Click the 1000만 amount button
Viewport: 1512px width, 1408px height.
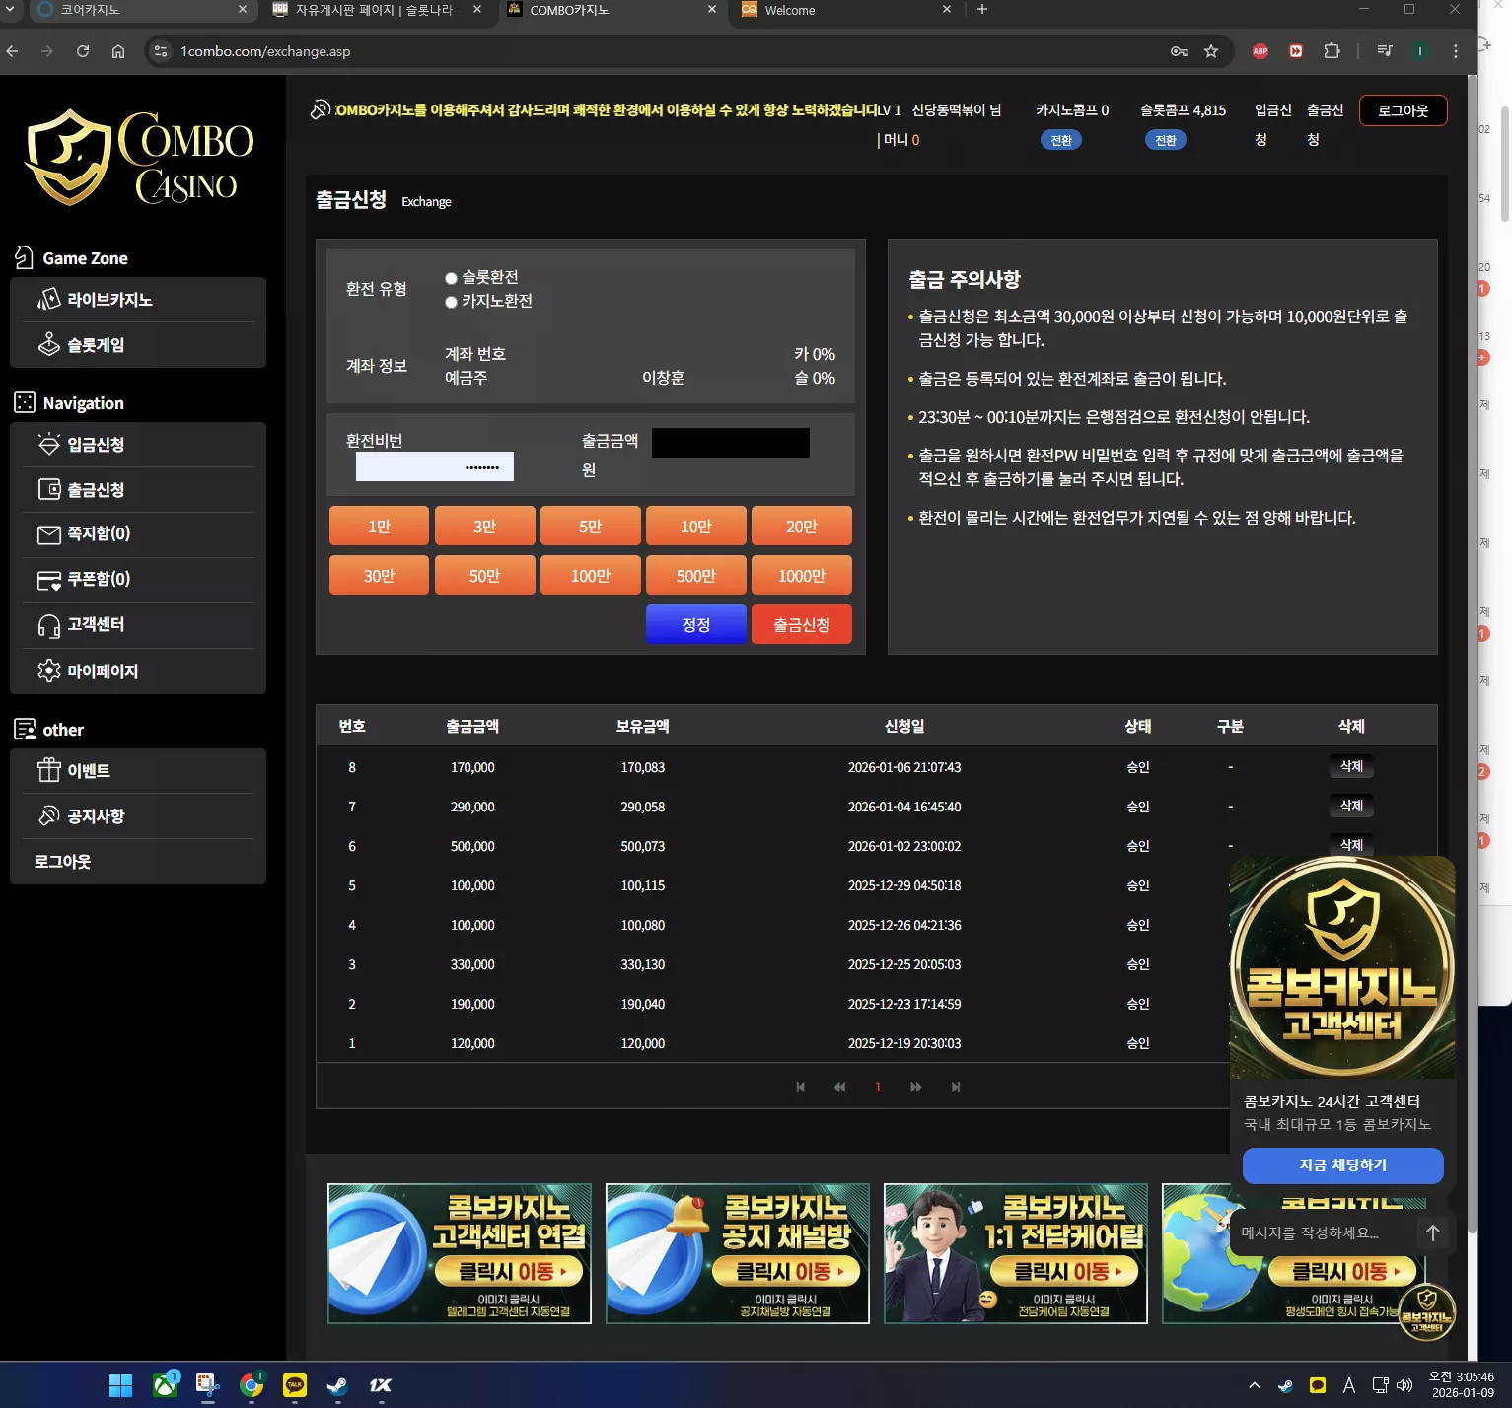click(x=802, y=576)
